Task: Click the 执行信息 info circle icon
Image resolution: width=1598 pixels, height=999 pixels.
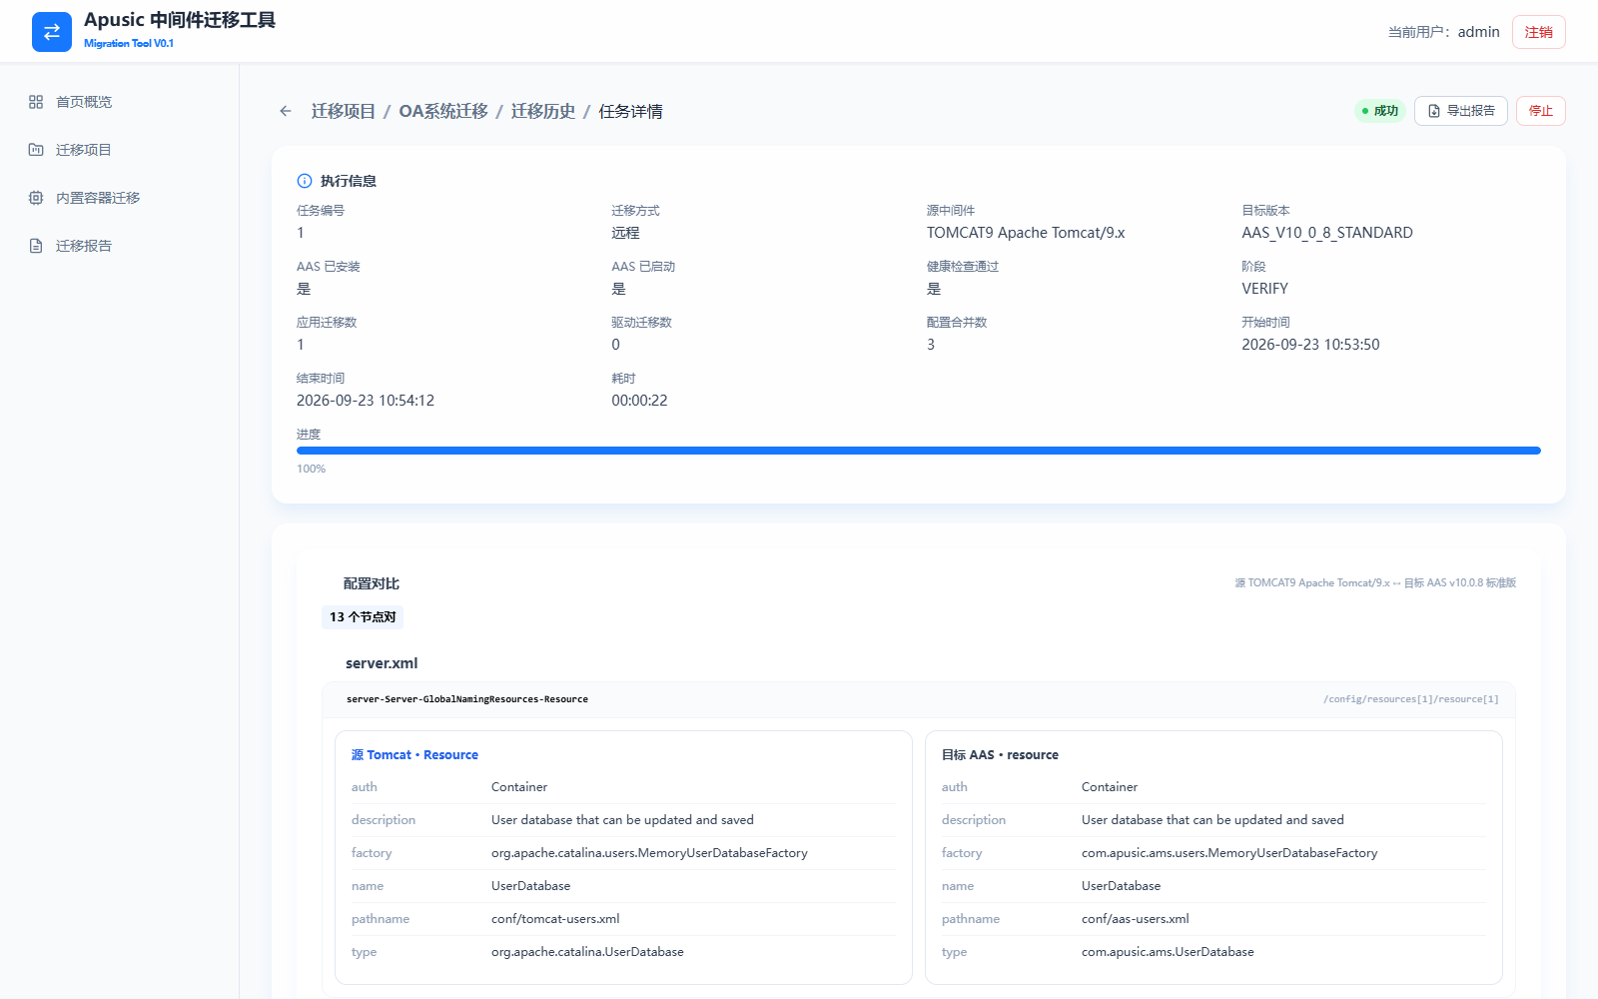Action: point(305,181)
